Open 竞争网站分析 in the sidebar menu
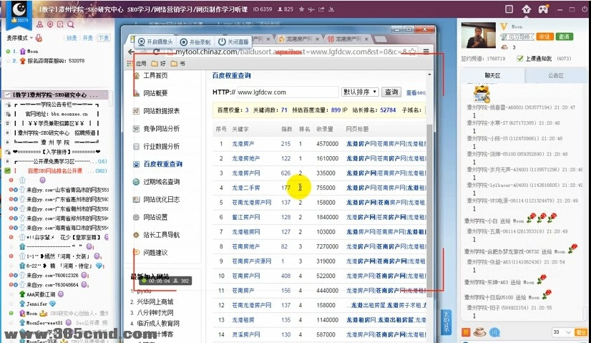The image size is (591, 343). (161, 129)
